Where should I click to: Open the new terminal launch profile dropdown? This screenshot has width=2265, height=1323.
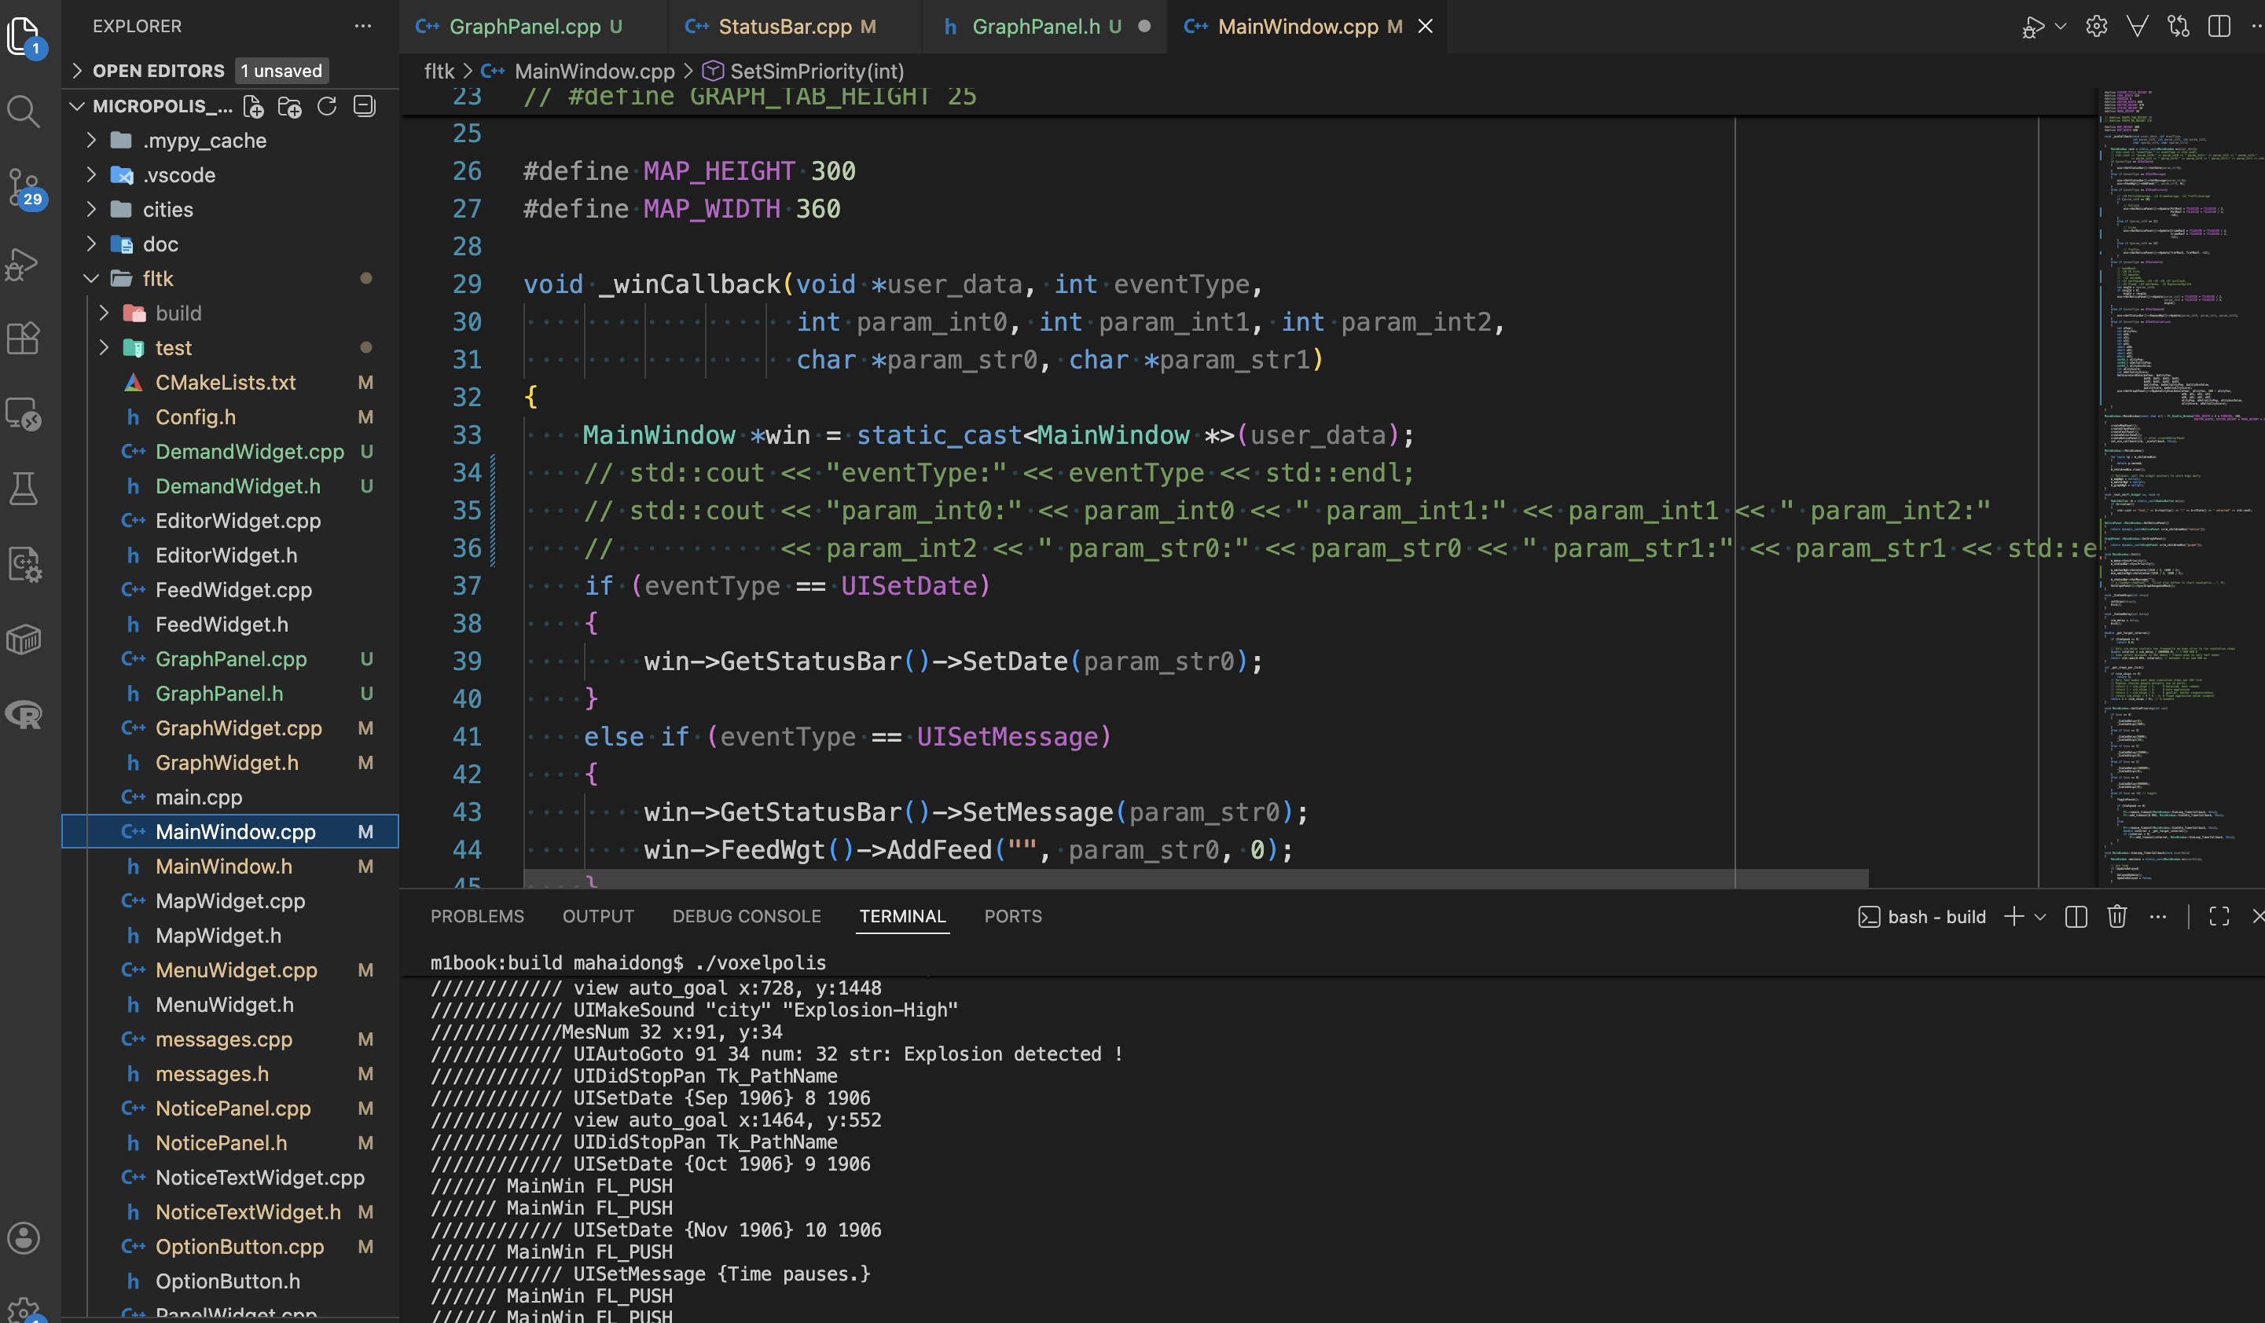(2041, 917)
